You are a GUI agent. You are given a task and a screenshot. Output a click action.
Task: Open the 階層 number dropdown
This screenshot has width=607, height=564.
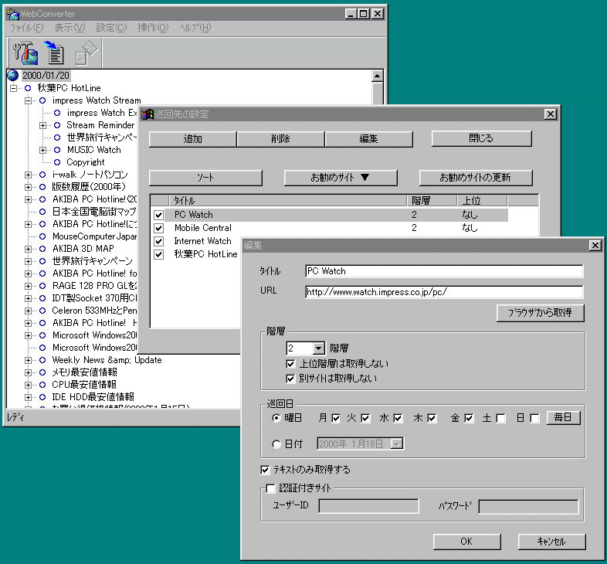(x=317, y=348)
